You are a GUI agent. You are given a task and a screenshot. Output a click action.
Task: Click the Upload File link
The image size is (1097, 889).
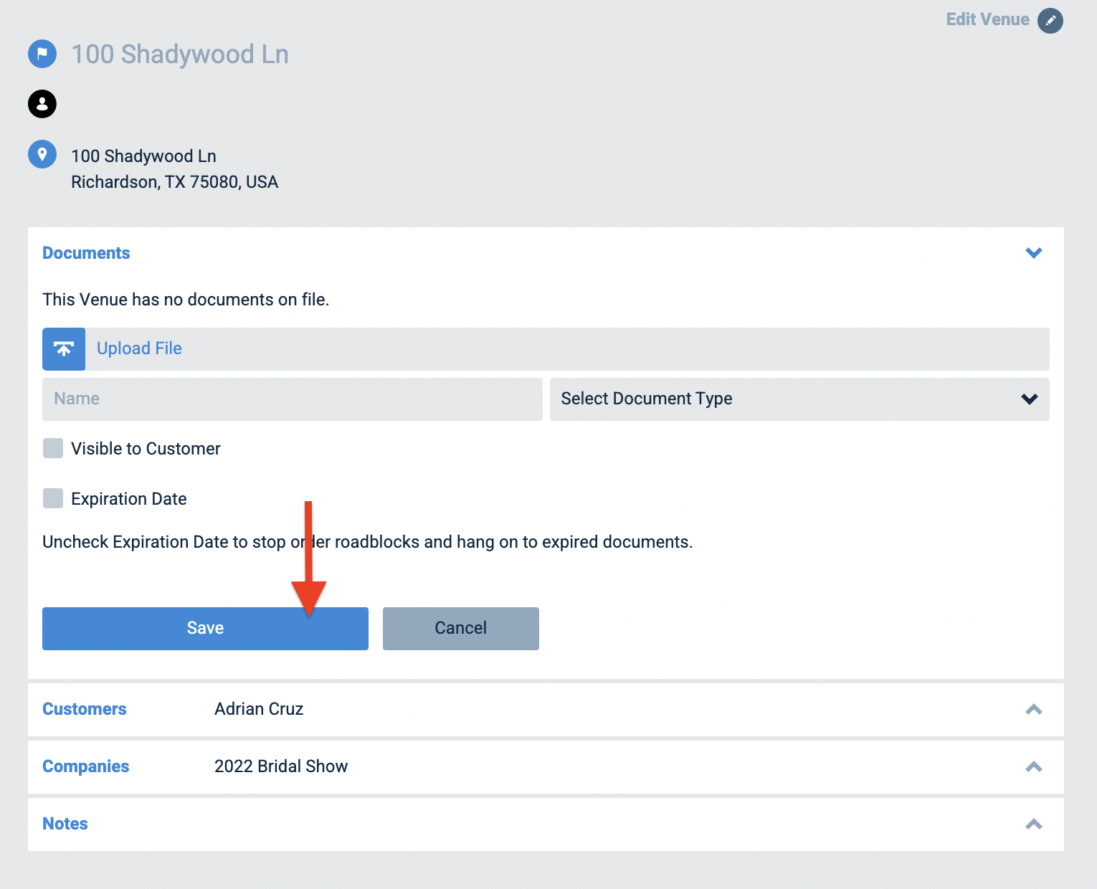click(x=139, y=348)
